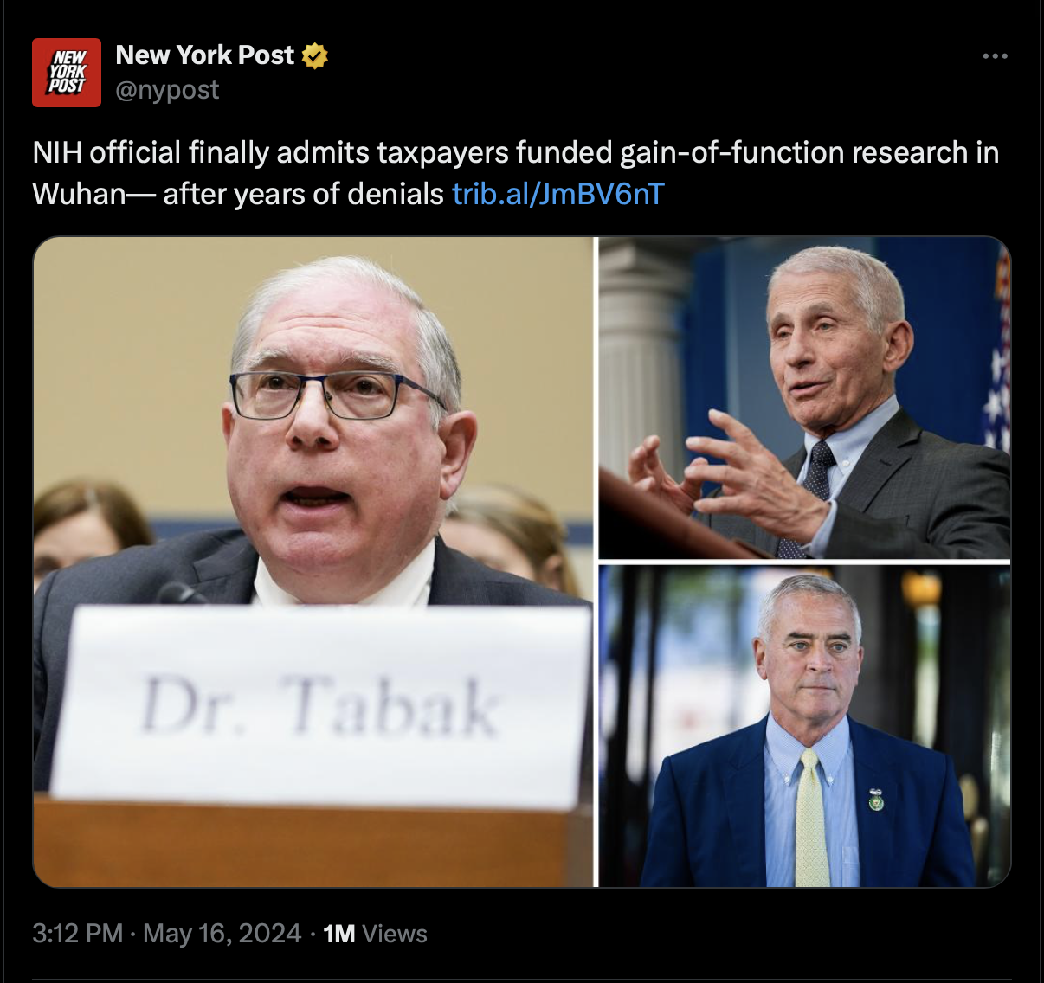The image size is (1044, 983).
Task: Click the tweet text about NIH official
Action: (x=516, y=173)
